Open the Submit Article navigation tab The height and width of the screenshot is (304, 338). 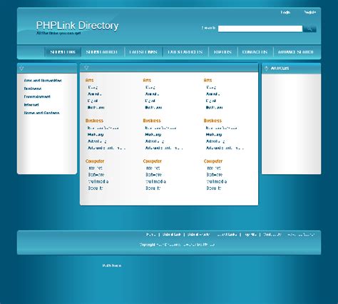101,52
